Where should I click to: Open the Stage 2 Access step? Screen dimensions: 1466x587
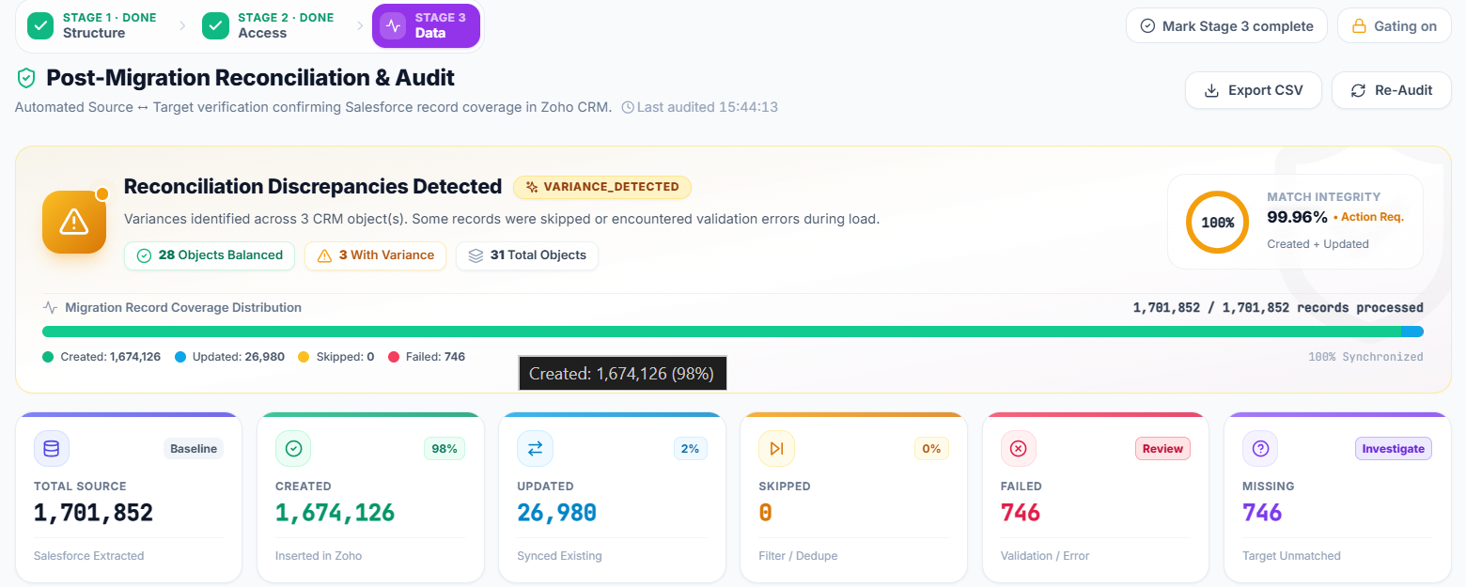(x=268, y=25)
